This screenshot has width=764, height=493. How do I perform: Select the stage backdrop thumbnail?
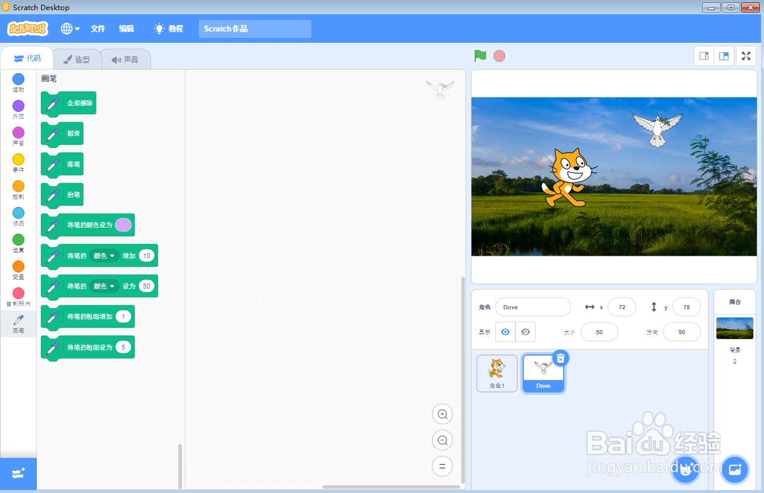[735, 328]
